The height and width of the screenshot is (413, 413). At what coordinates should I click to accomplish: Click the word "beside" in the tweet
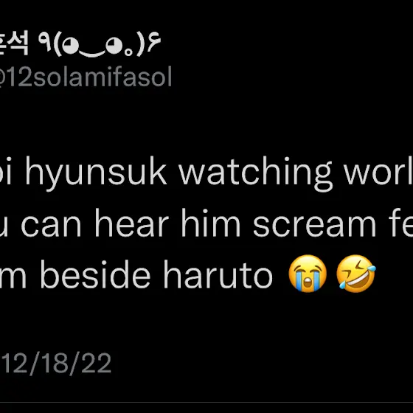point(95,274)
